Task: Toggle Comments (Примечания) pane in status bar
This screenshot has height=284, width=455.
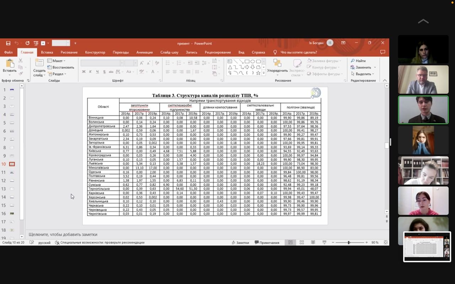Action: 267,242
